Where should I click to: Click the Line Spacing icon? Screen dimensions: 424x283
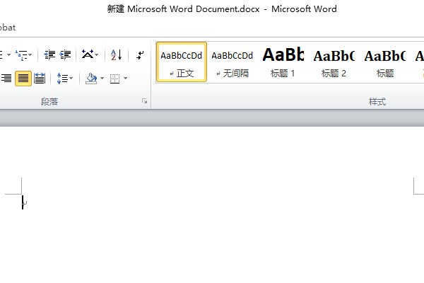pos(62,79)
